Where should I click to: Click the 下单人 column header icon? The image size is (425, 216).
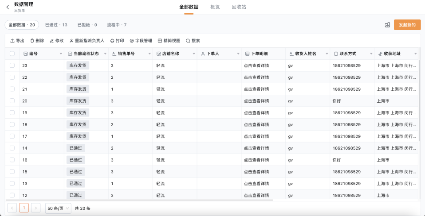pos(203,54)
